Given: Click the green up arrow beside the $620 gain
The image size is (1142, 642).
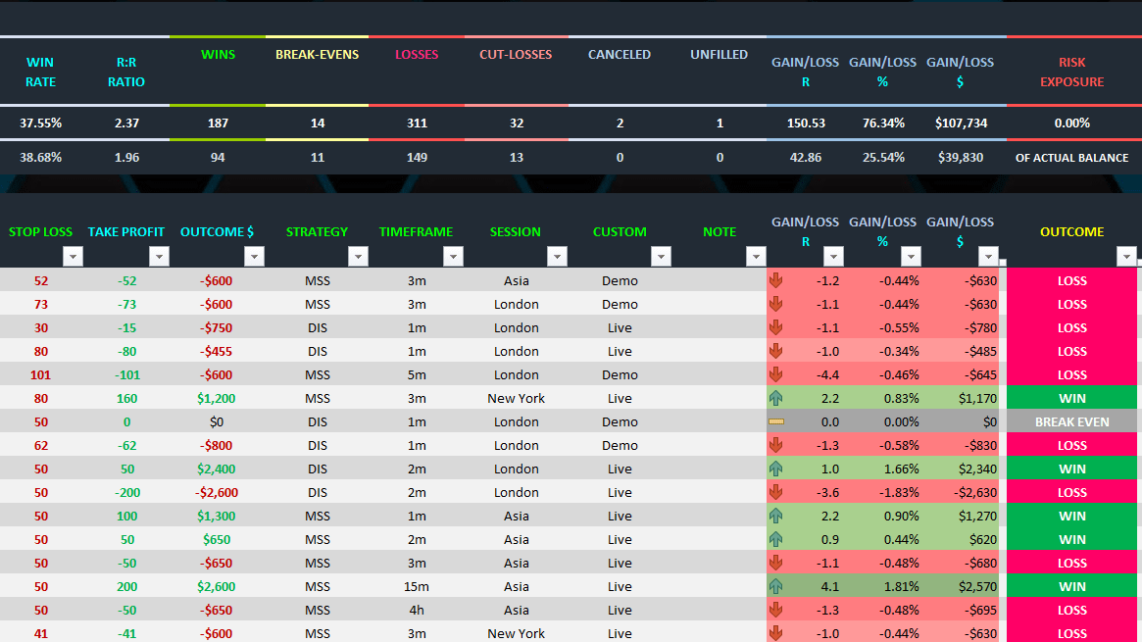Looking at the screenshot, I should click(x=775, y=539).
